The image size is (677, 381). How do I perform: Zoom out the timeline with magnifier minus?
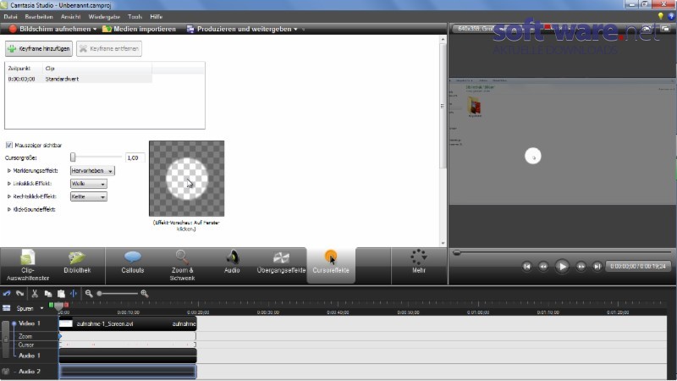click(x=89, y=294)
